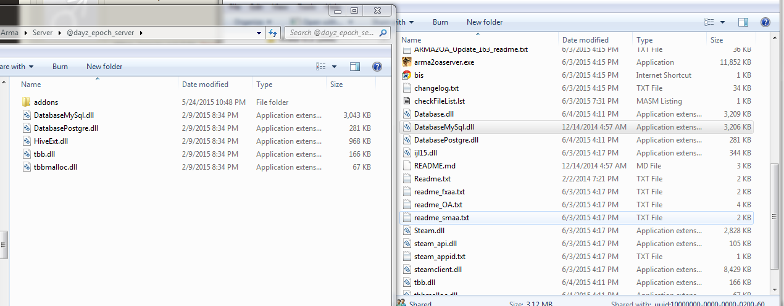Click steamclient.dll file icon
Screen dimensions: 784x306
[406, 270]
